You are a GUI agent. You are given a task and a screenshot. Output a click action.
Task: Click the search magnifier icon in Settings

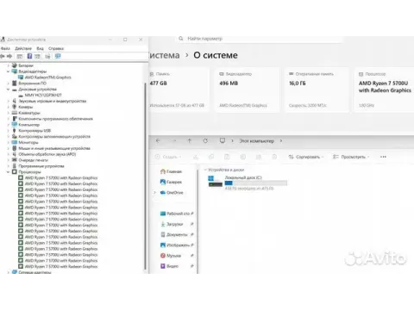point(181,39)
